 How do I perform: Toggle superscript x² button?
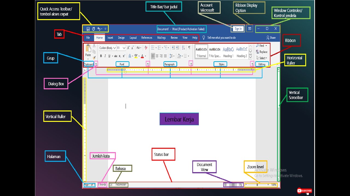[x=124, y=56]
